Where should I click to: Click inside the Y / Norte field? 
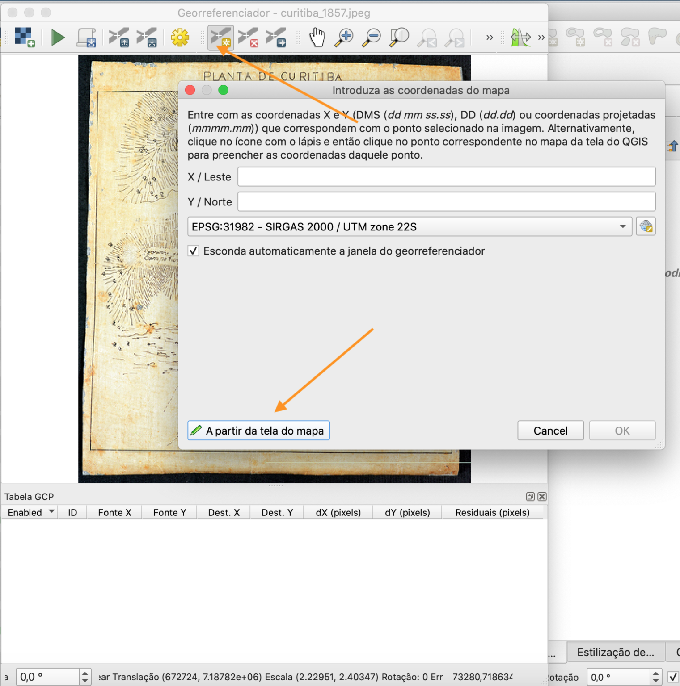point(446,201)
